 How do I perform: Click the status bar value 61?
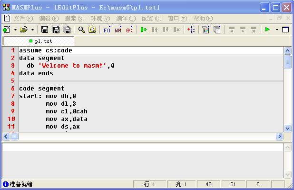233,184
